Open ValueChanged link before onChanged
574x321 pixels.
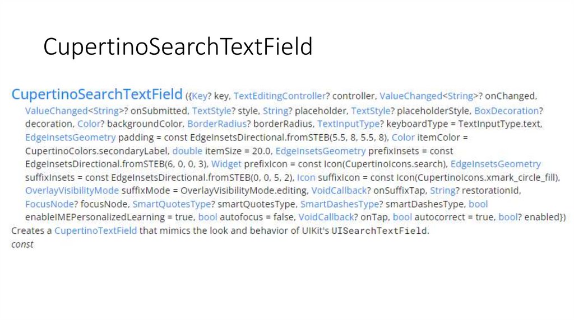tap(400, 96)
